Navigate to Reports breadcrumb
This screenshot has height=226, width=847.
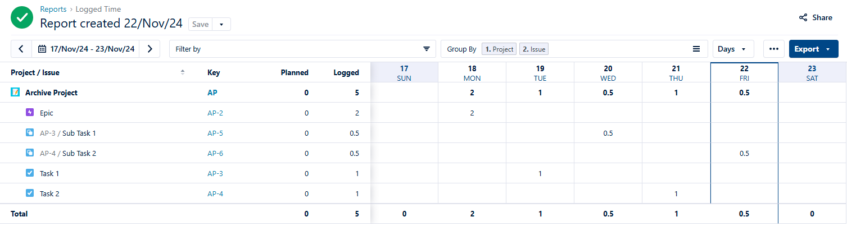(53, 9)
